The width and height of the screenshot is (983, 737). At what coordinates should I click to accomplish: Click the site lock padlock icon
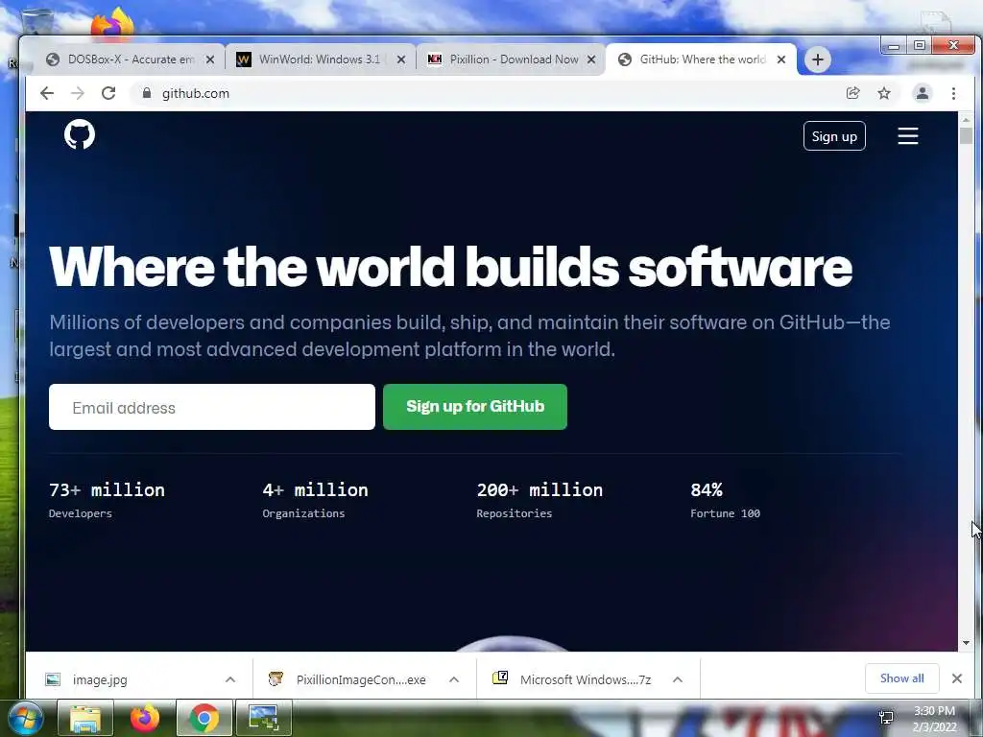point(147,93)
